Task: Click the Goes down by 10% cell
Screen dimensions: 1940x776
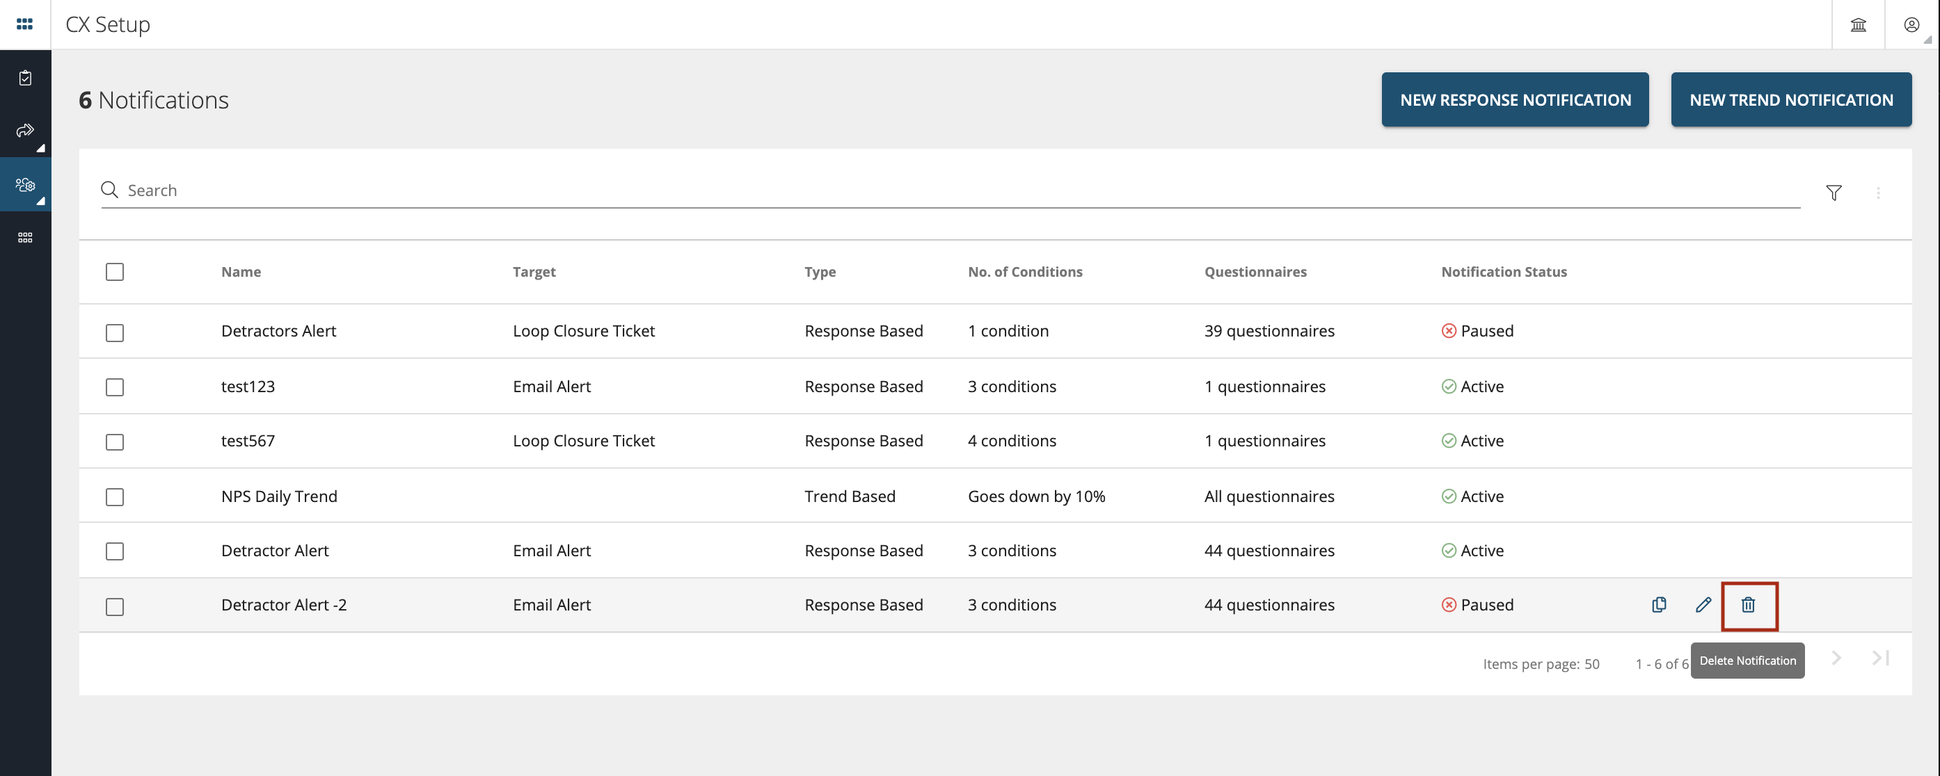Action: tap(1036, 496)
